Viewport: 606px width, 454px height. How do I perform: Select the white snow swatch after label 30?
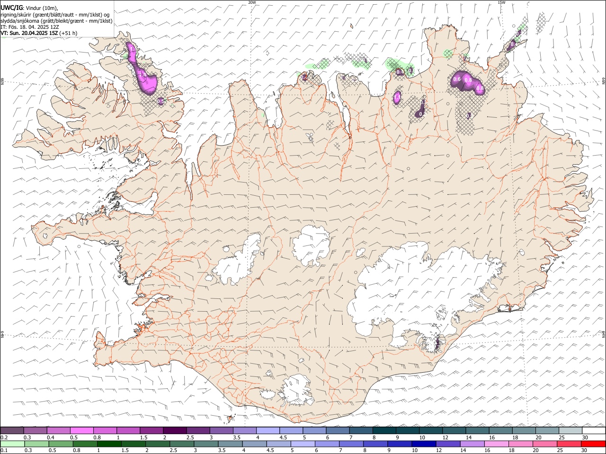(593, 431)
